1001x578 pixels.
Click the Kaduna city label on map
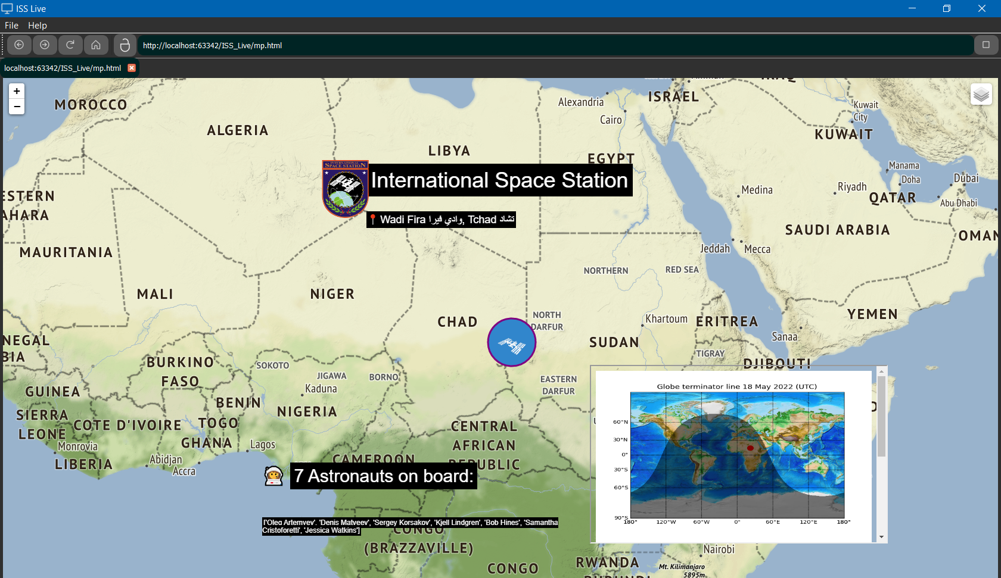point(321,389)
